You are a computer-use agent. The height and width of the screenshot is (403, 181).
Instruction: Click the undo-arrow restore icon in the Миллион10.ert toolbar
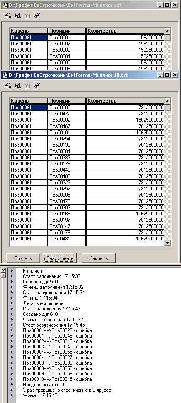coord(8,85)
